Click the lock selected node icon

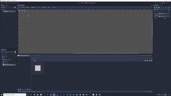coord(44,7)
